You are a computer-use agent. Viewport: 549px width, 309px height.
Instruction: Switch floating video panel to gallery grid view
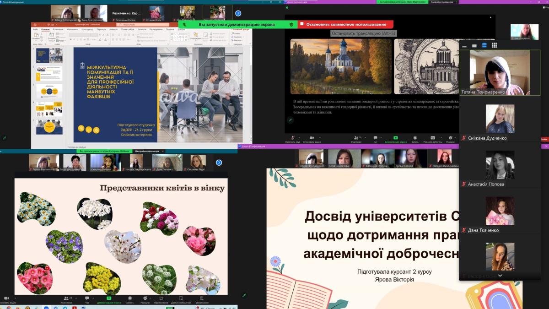(494, 45)
